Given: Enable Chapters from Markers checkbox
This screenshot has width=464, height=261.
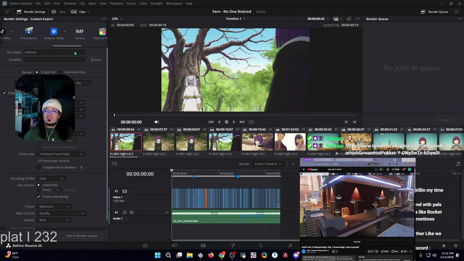Looking at the screenshot, I should pyautogui.click(x=39, y=167).
